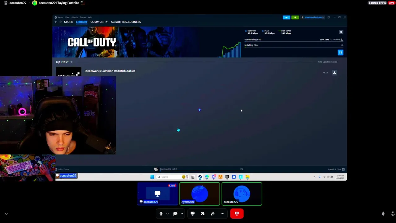Open the ACEAUTENS.BUSINESS profile tab
This screenshot has width=396, height=223.
click(126, 22)
